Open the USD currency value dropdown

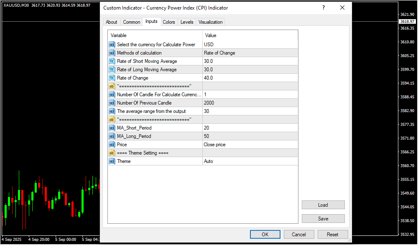[250, 45]
